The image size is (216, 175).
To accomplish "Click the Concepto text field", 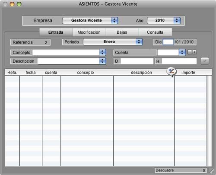I will pyautogui.click(x=66, y=52).
